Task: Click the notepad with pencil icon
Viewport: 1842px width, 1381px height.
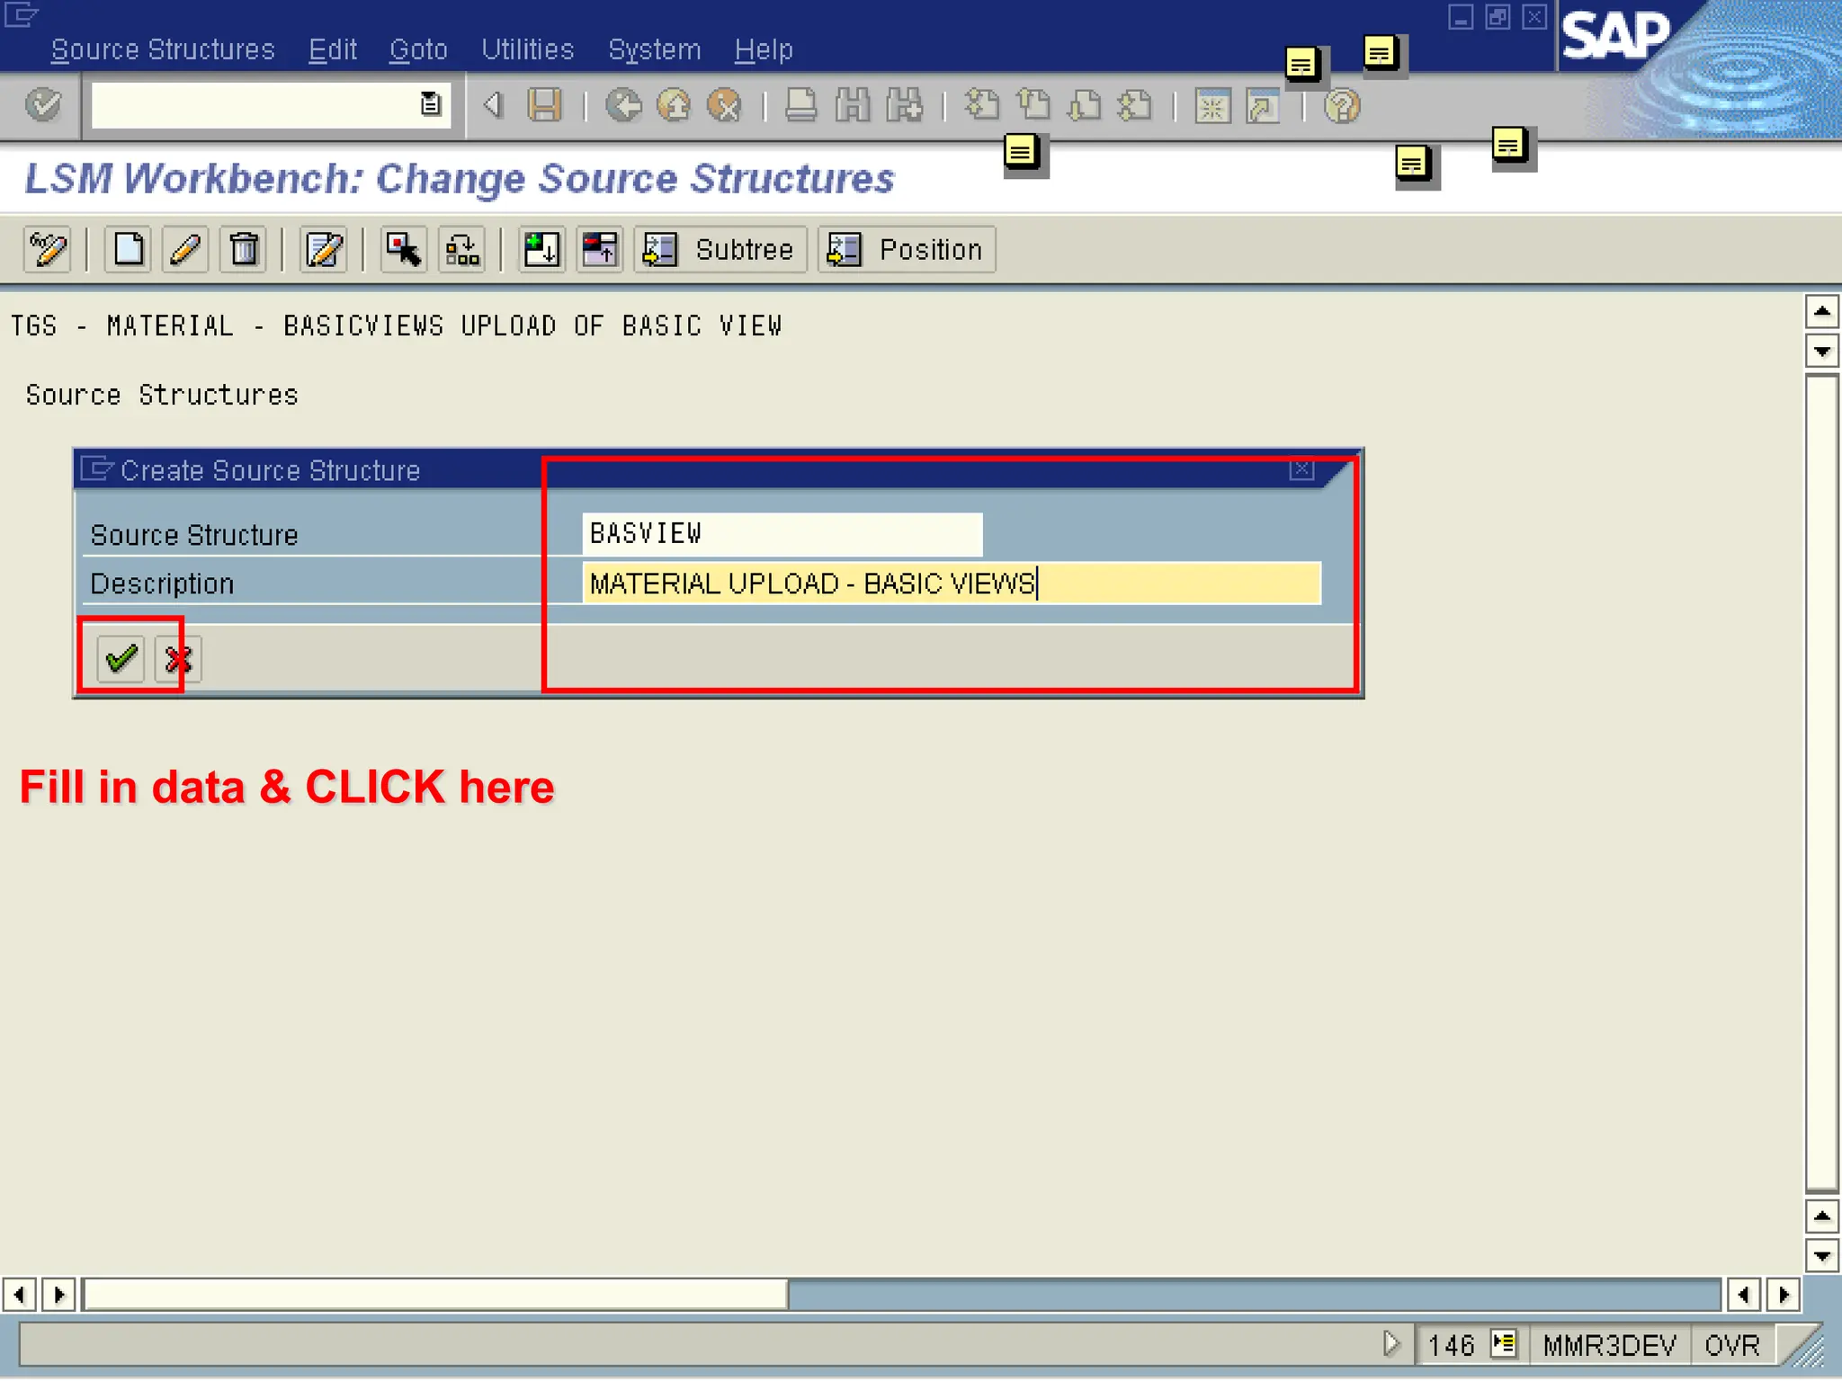Action: (x=324, y=249)
